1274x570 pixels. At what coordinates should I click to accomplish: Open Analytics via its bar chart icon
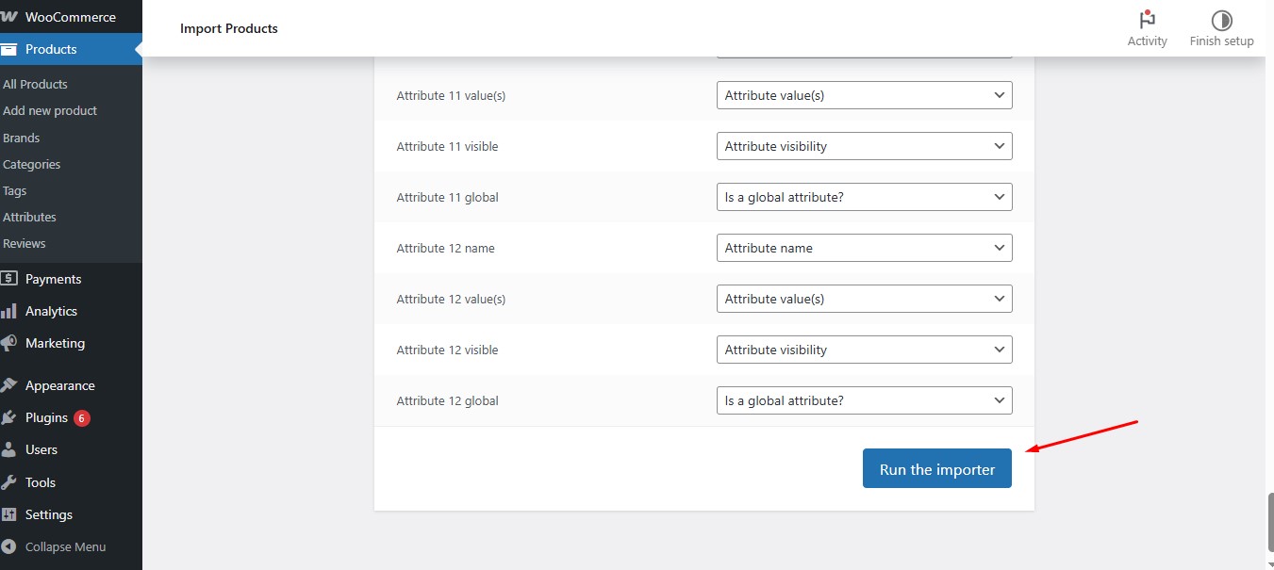coord(9,311)
